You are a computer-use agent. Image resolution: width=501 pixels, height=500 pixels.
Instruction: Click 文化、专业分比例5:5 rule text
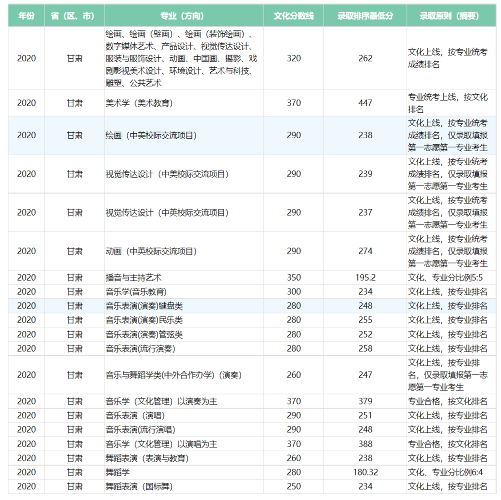coord(446,278)
